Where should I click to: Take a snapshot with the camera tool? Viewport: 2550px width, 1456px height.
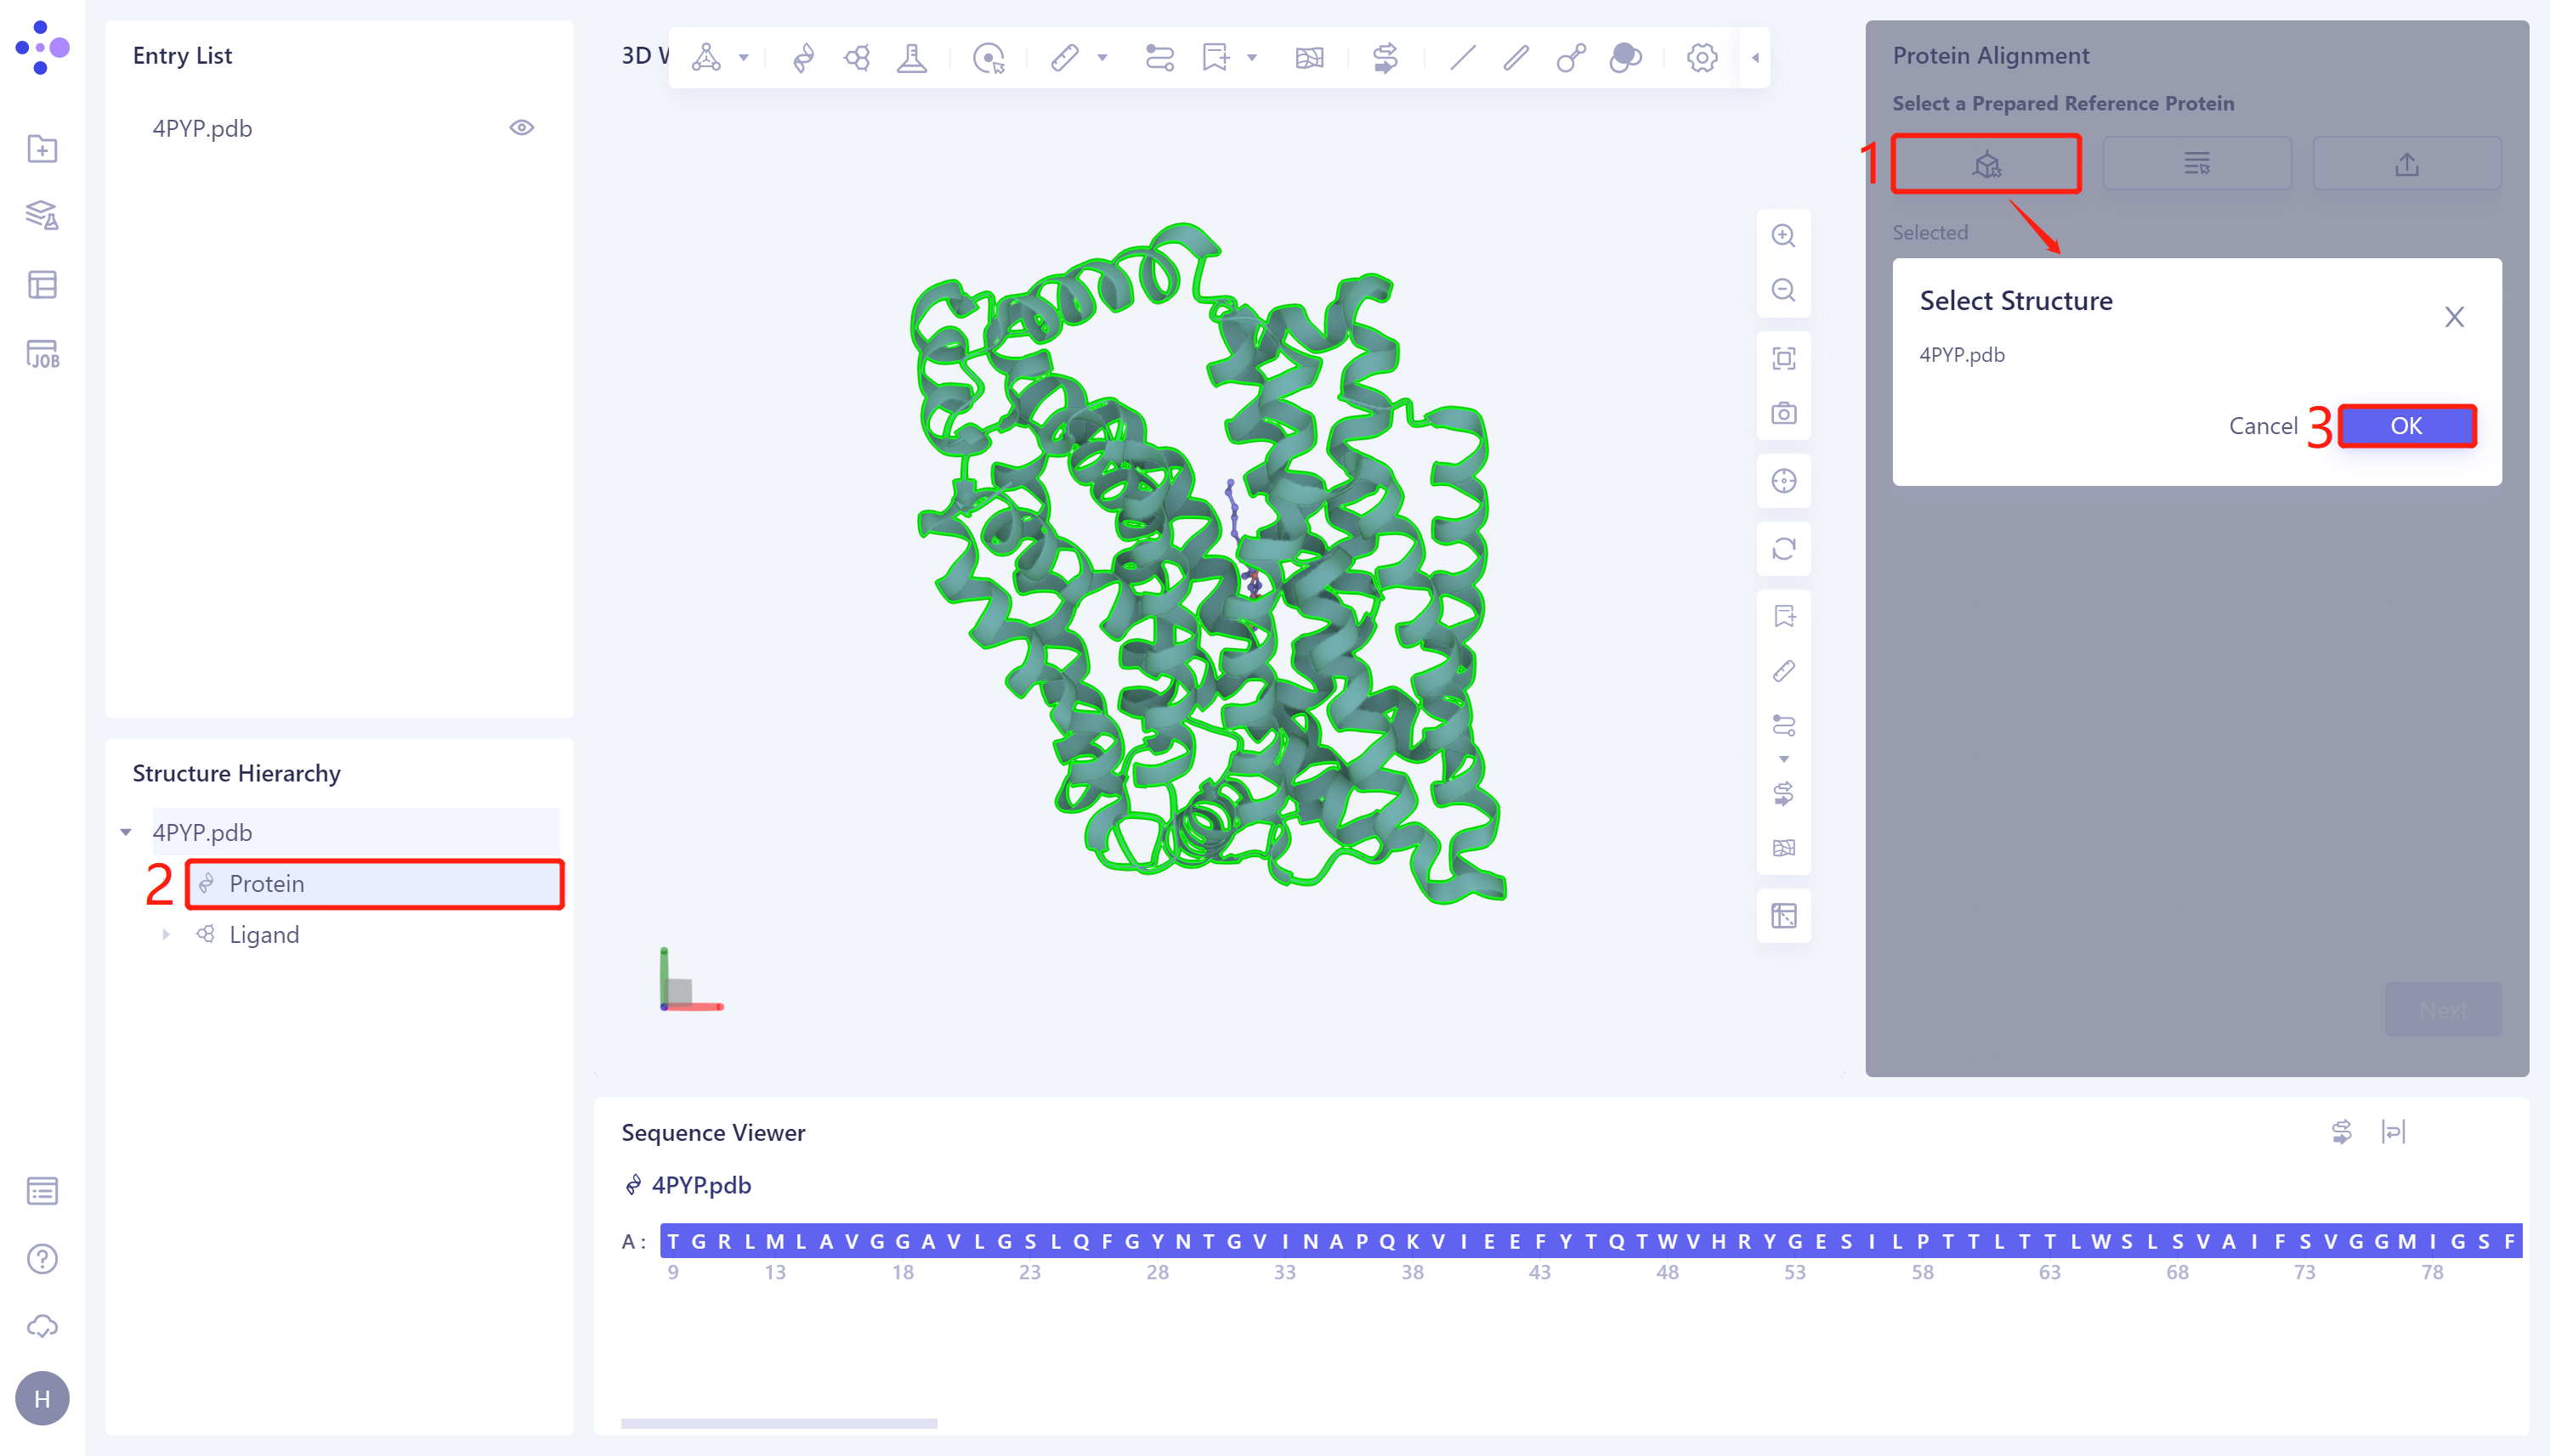pyautogui.click(x=1785, y=412)
